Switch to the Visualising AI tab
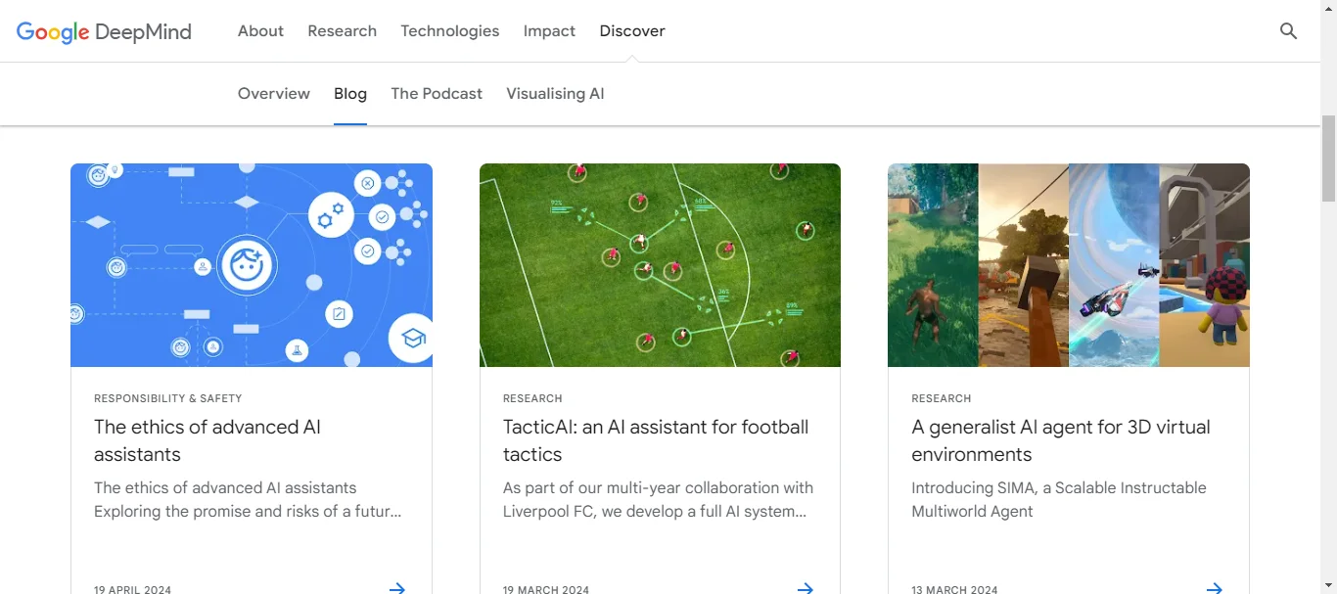1337x594 pixels. coord(555,93)
